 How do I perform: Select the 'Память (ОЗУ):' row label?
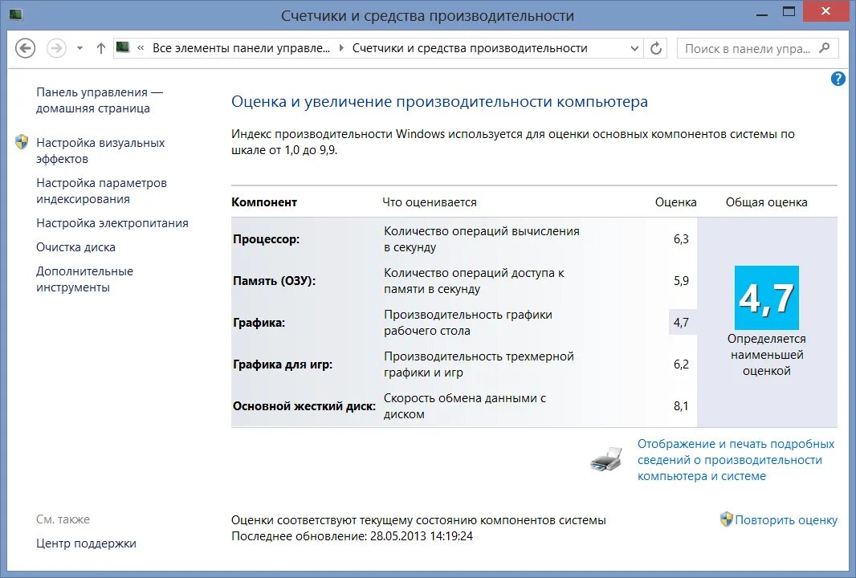pyautogui.click(x=274, y=281)
